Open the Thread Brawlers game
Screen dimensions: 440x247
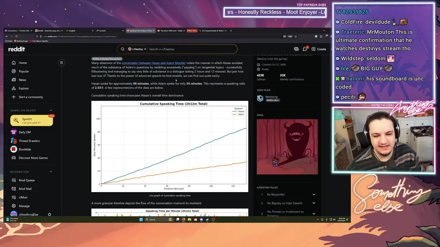pyautogui.click(x=25, y=141)
